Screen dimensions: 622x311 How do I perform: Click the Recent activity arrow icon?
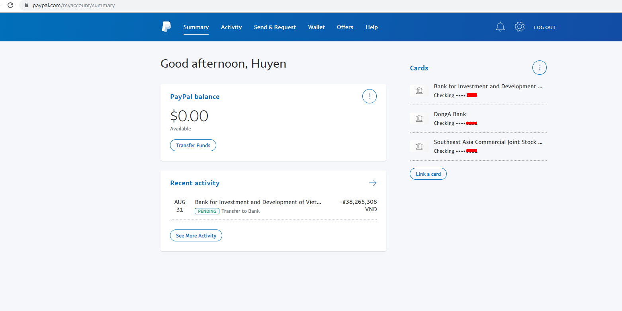tap(372, 183)
